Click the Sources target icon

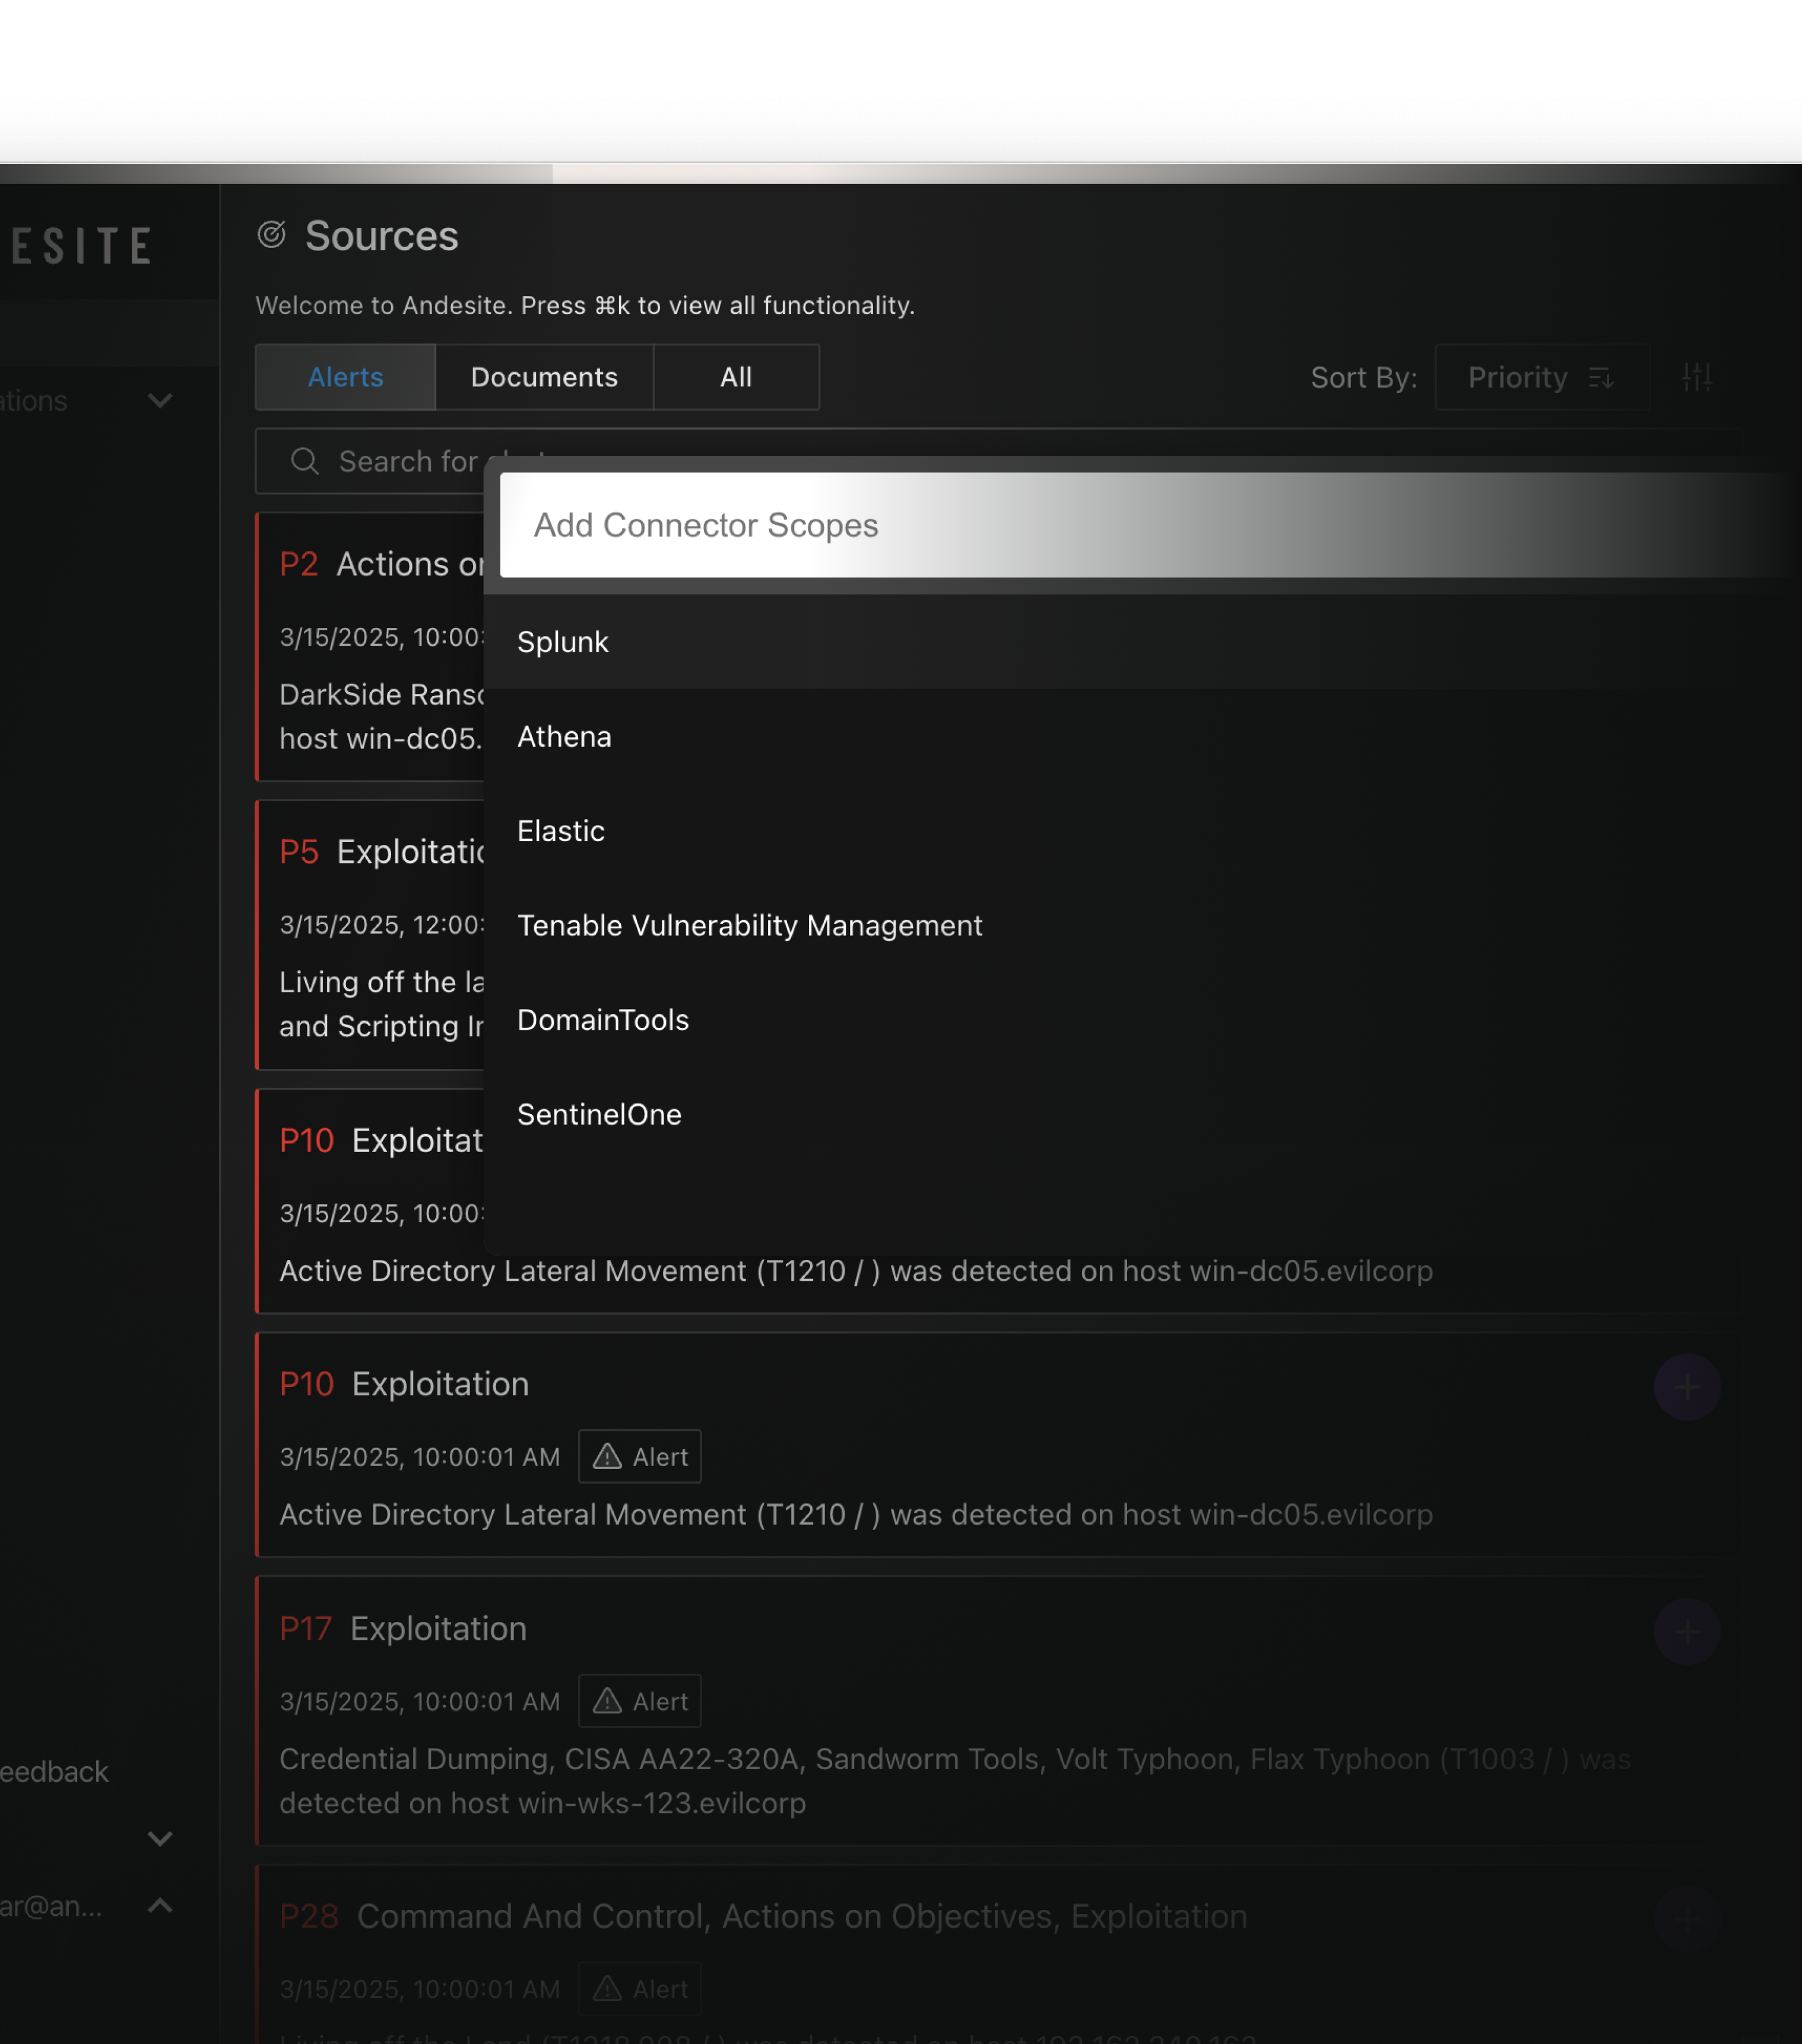(272, 235)
